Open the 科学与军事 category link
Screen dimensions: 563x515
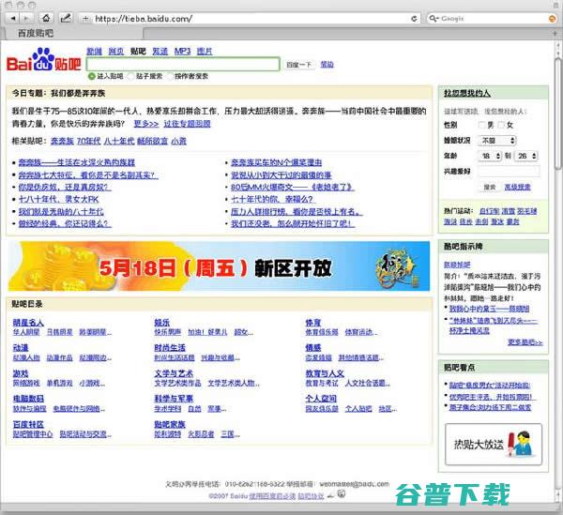coord(174,399)
